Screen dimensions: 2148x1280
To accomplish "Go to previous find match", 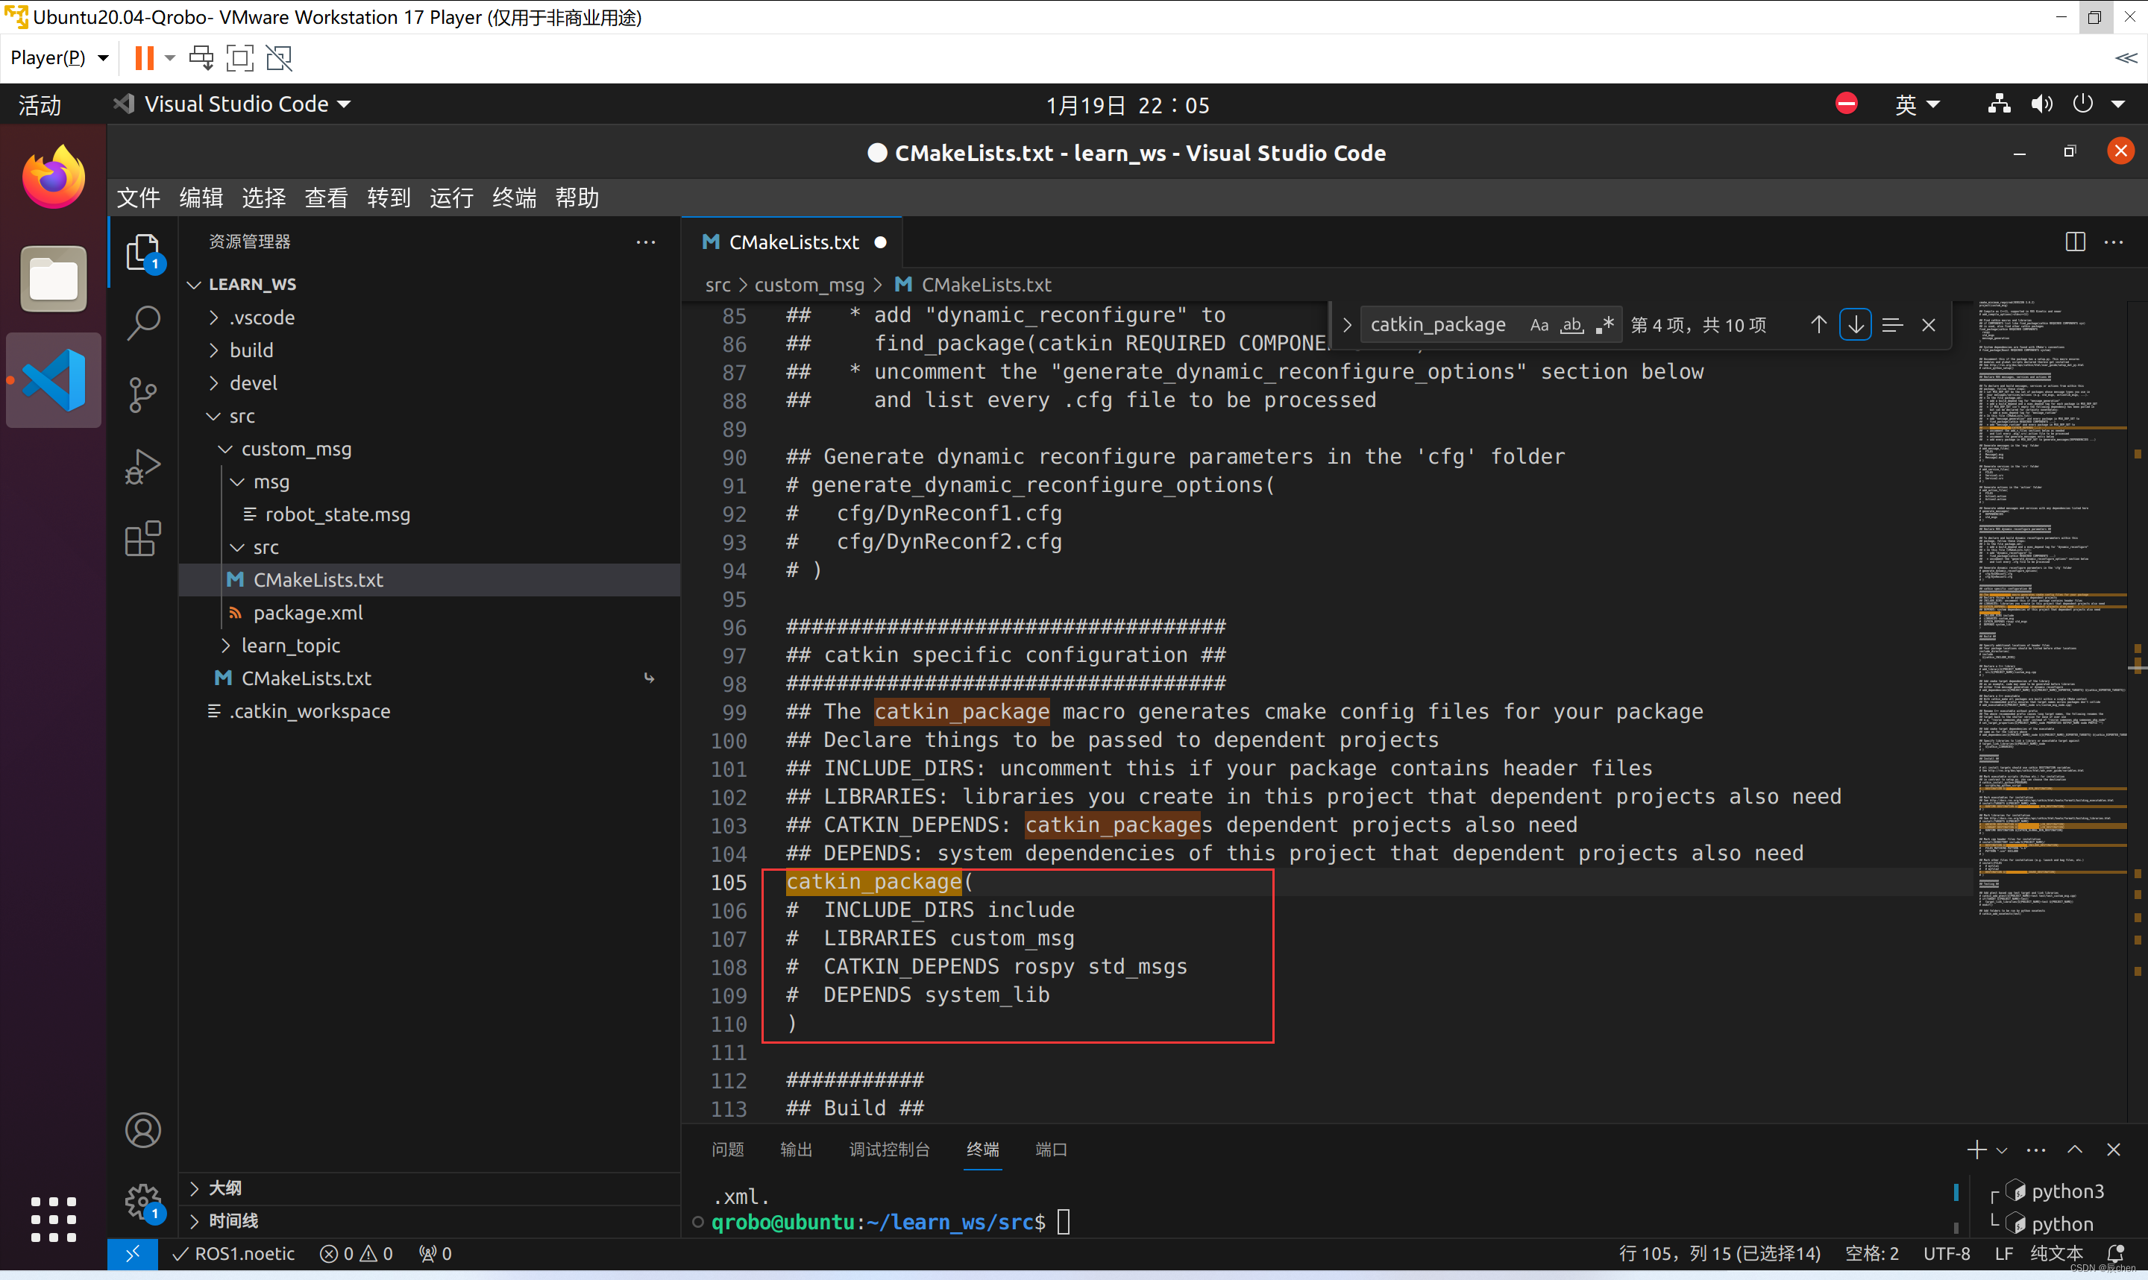I will coord(1818,325).
